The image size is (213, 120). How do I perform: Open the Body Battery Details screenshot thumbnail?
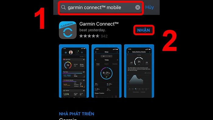[x=139, y=71]
